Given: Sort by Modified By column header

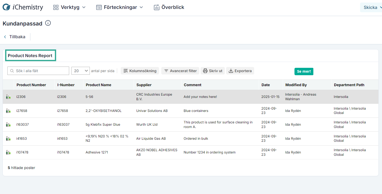Looking at the screenshot, I should point(296,85).
